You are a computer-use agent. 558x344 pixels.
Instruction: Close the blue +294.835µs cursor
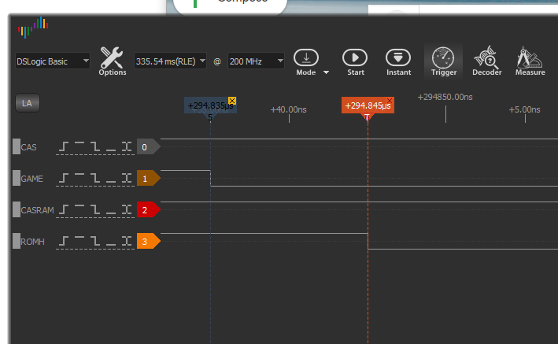point(232,101)
